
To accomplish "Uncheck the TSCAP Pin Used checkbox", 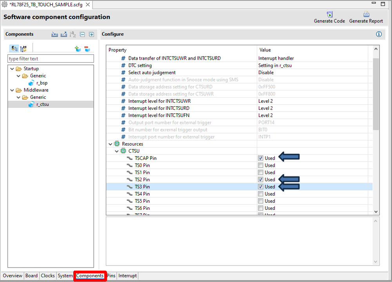I will click(261, 158).
